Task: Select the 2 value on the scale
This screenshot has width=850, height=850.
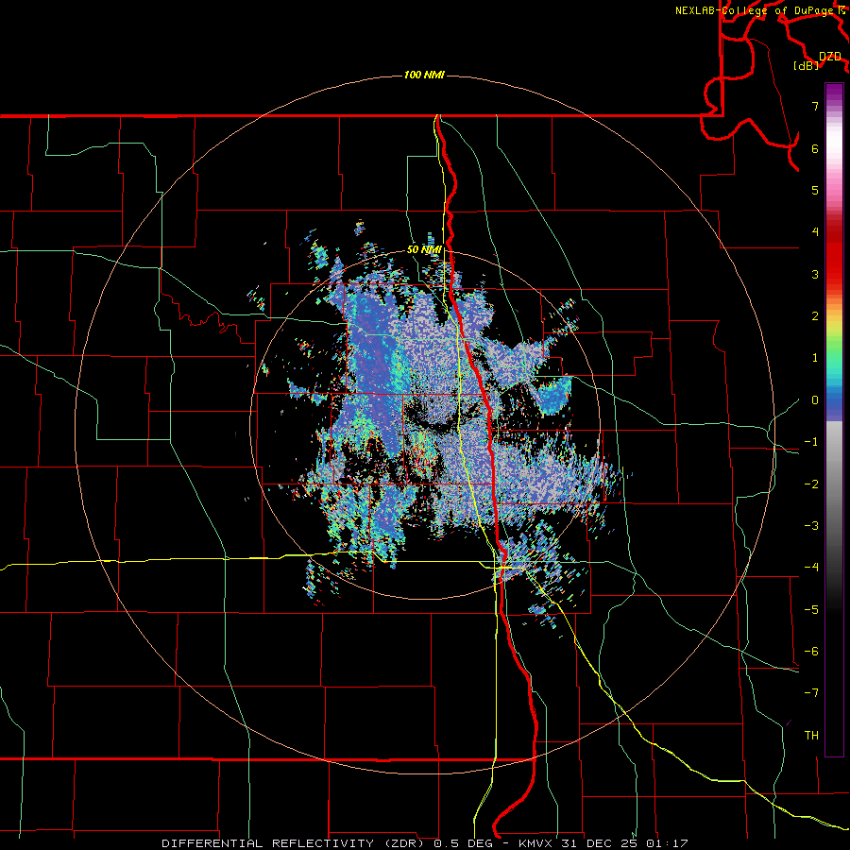Action: (815, 316)
